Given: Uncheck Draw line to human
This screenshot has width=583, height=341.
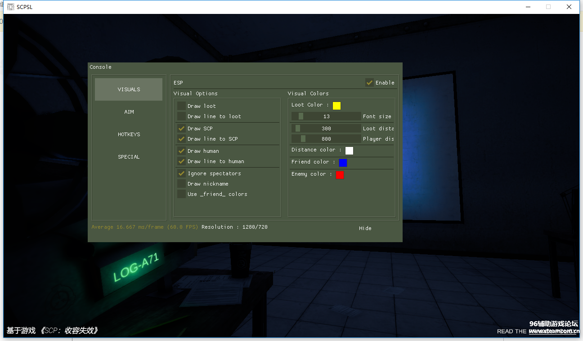Looking at the screenshot, I should 181,161.
